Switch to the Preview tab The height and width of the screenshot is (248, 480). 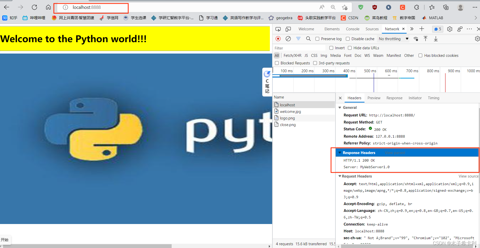(x=374, y=98)
